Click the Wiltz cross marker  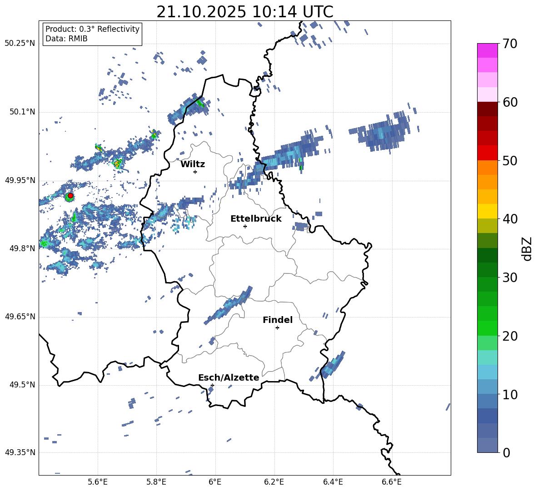pyautogui.click(x=195, y=172)
